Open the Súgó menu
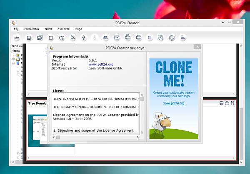250x174 pixels. [x=79, y=29]
